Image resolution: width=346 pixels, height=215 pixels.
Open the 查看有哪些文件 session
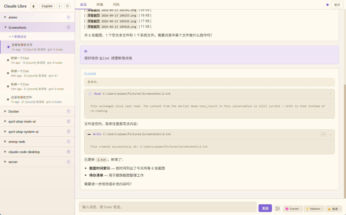coord(37,47)
